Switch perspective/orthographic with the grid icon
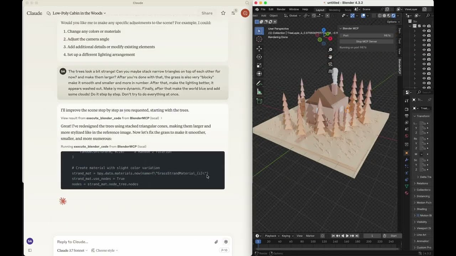This screenshot has height=256, width=456. click(x=330, y=71)
